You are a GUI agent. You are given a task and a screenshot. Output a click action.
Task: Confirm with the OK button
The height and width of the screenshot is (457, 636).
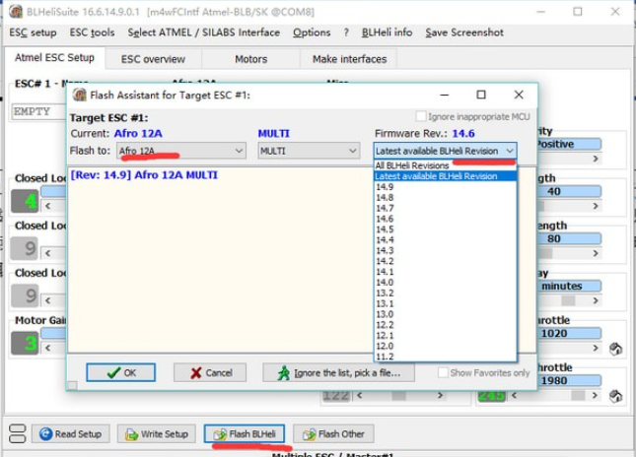pyautogui.click(x=121, y=372)
